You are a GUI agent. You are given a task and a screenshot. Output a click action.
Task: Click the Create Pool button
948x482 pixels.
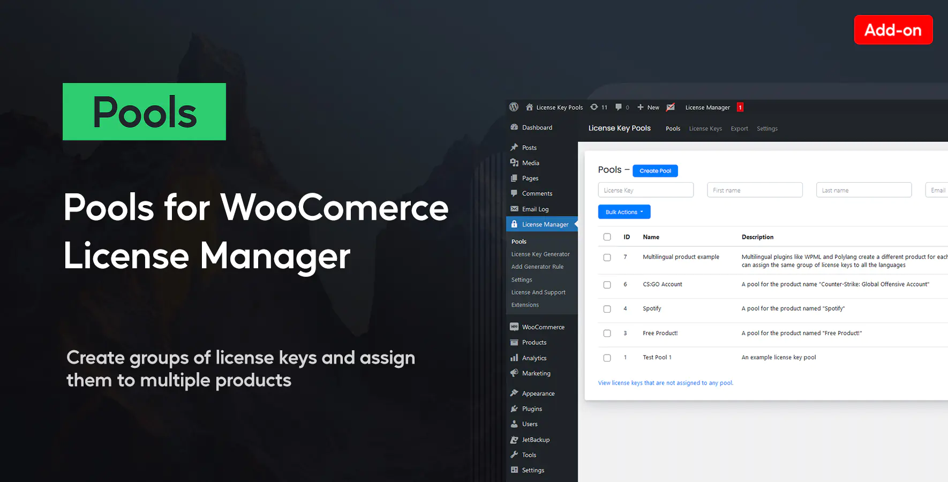click(655, 170)
